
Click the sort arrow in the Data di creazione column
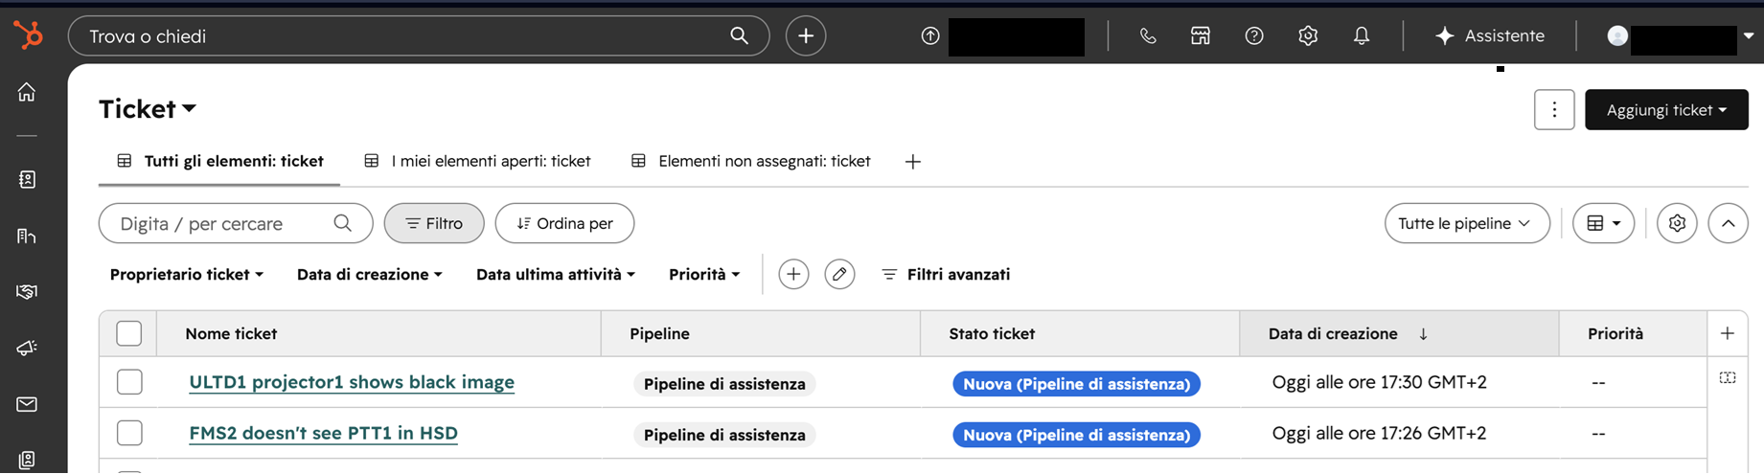coord(1423,334)
